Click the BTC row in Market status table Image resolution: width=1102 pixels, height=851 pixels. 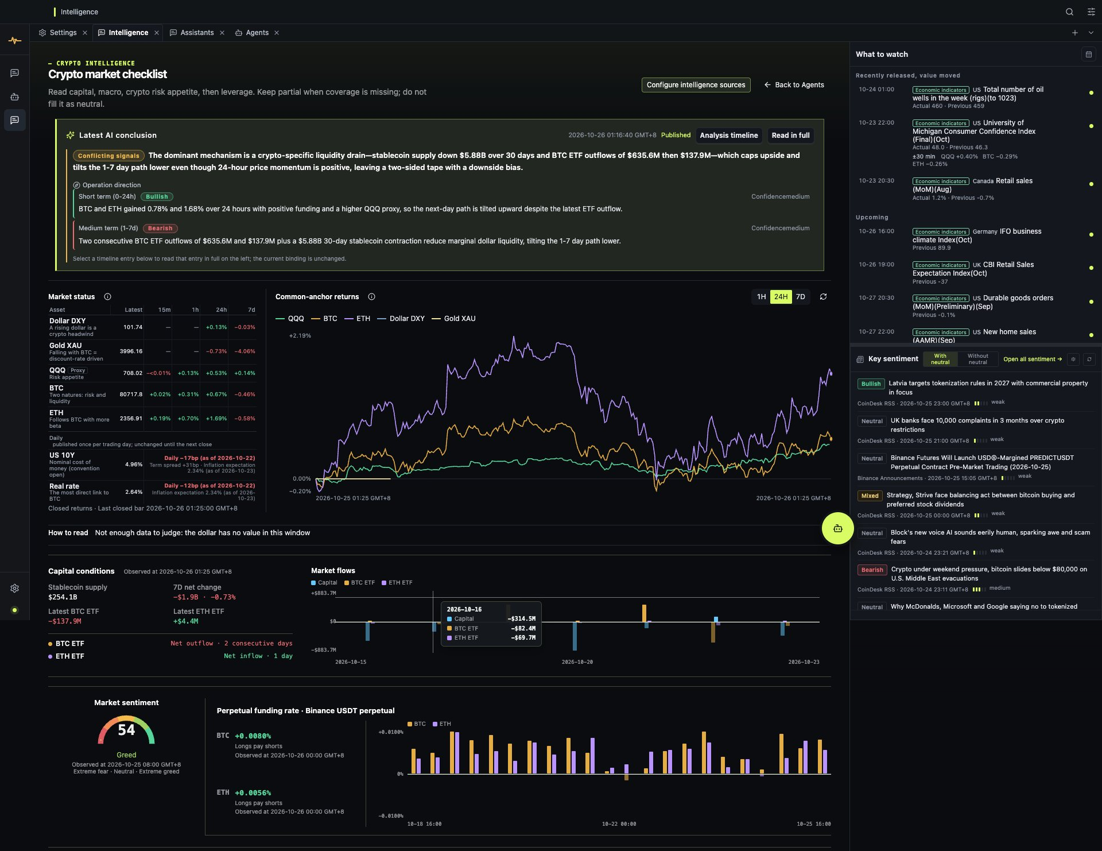click(x=152, y=394)
